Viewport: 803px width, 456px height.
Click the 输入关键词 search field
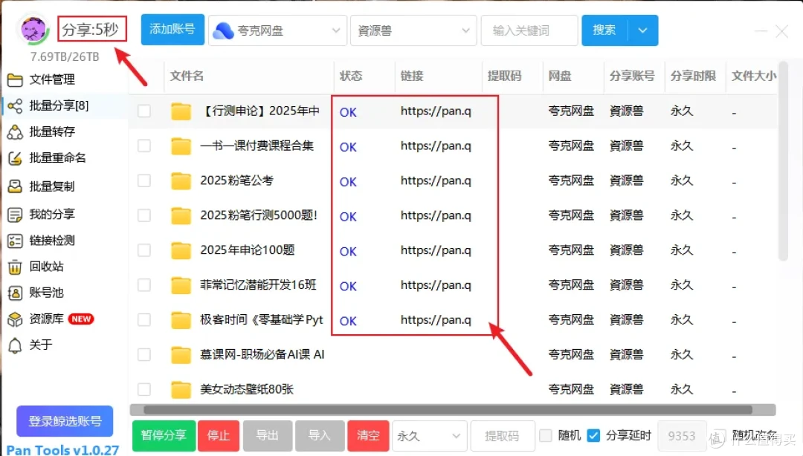click(529, 30)
